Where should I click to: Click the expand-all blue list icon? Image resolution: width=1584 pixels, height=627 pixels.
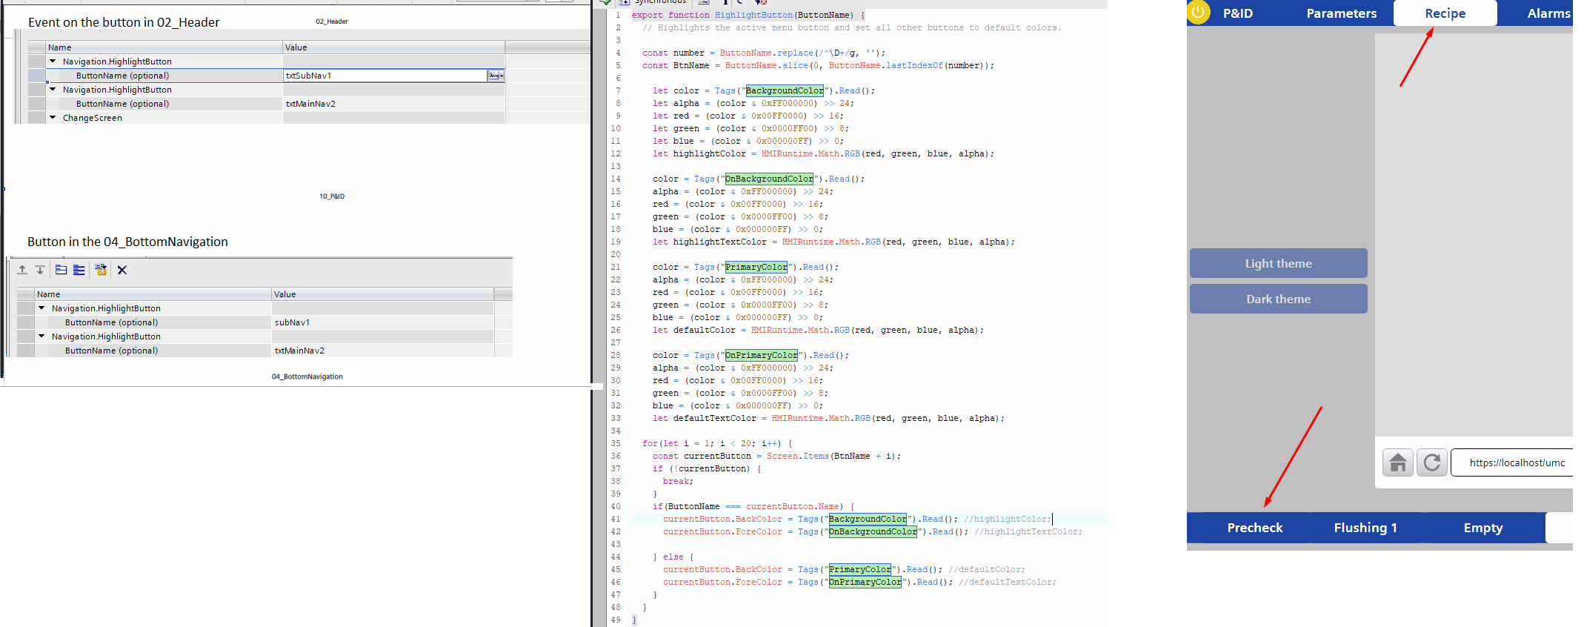click(79, 271)
